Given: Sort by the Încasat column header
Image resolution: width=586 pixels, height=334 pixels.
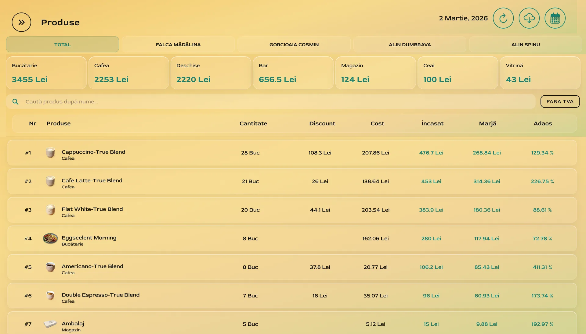Looking at the screenshot, I should (x=432, y=123).
